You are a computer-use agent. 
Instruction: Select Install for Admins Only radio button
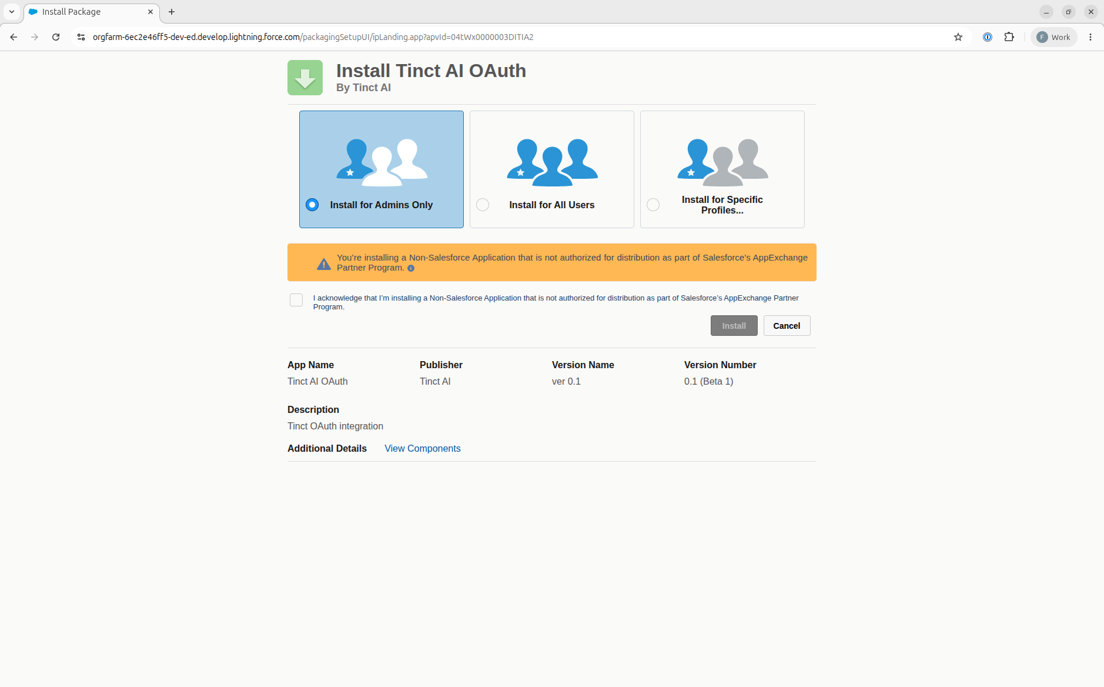[312, 205]
